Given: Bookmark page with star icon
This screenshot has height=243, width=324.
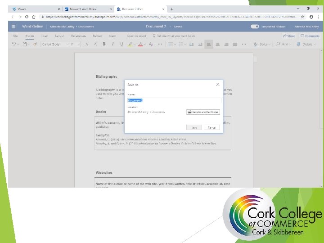Looking at the screenshot, I should tap(302, 17).
